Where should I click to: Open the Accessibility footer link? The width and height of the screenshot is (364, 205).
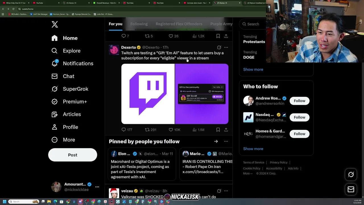[274, 169]
